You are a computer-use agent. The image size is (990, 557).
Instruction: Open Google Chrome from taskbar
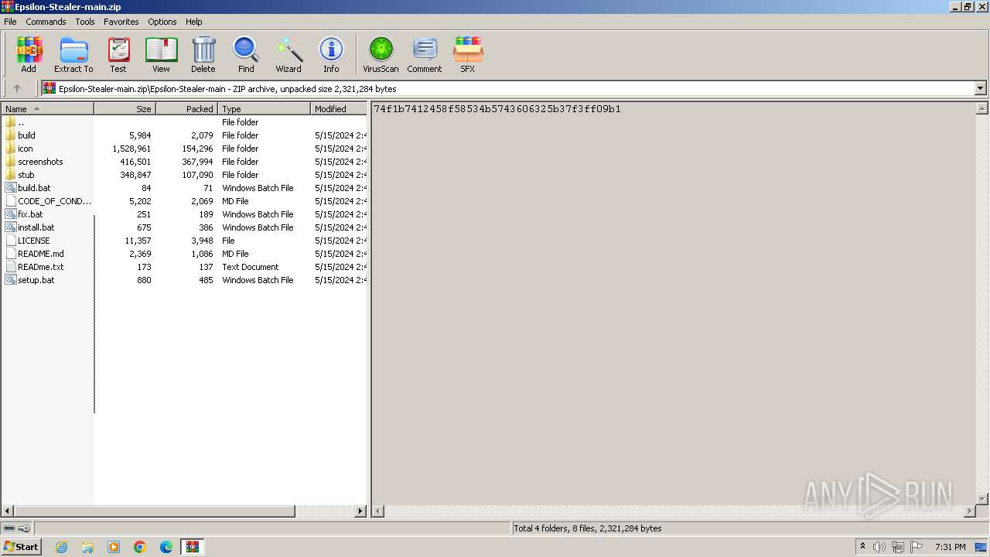(140, 547)
